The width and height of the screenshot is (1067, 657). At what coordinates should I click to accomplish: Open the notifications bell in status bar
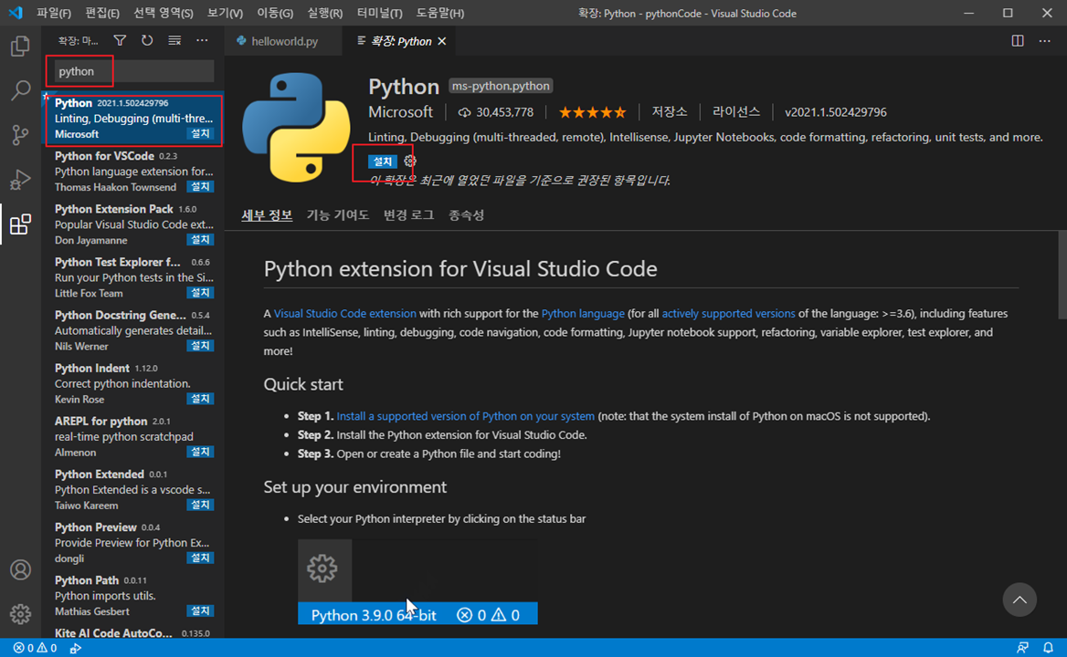pyautogui.click(x=1048, y=648)
